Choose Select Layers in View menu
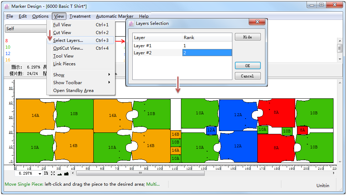Viewport: 347px width, 196px height. pyautogui.click(x=68, y=40)
